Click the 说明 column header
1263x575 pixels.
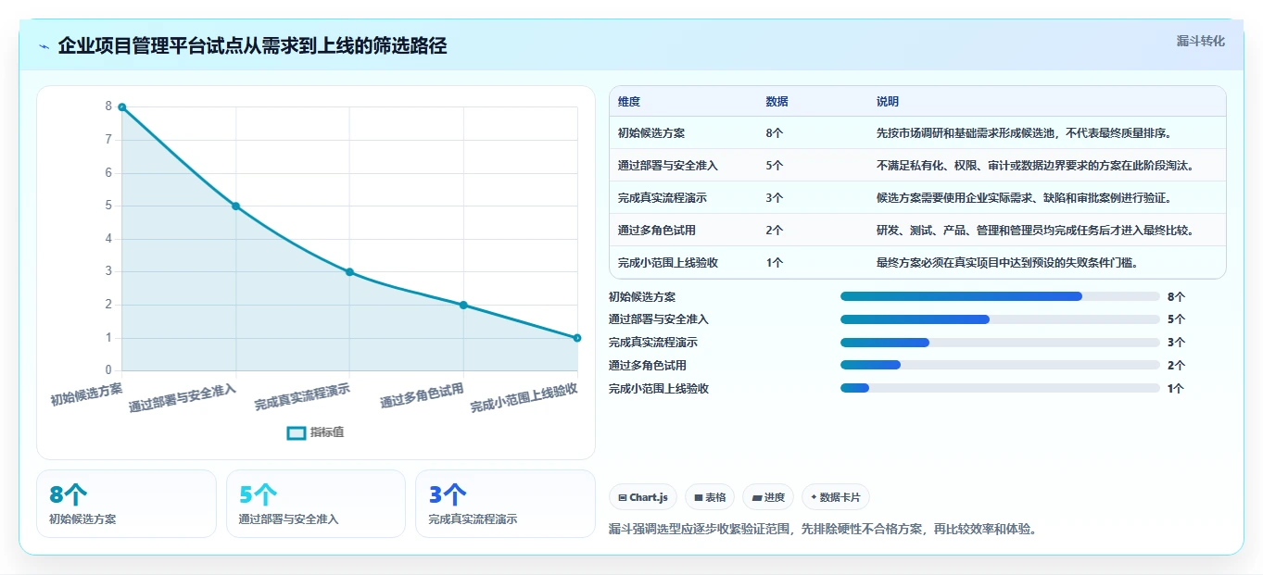tap(887, 102)
